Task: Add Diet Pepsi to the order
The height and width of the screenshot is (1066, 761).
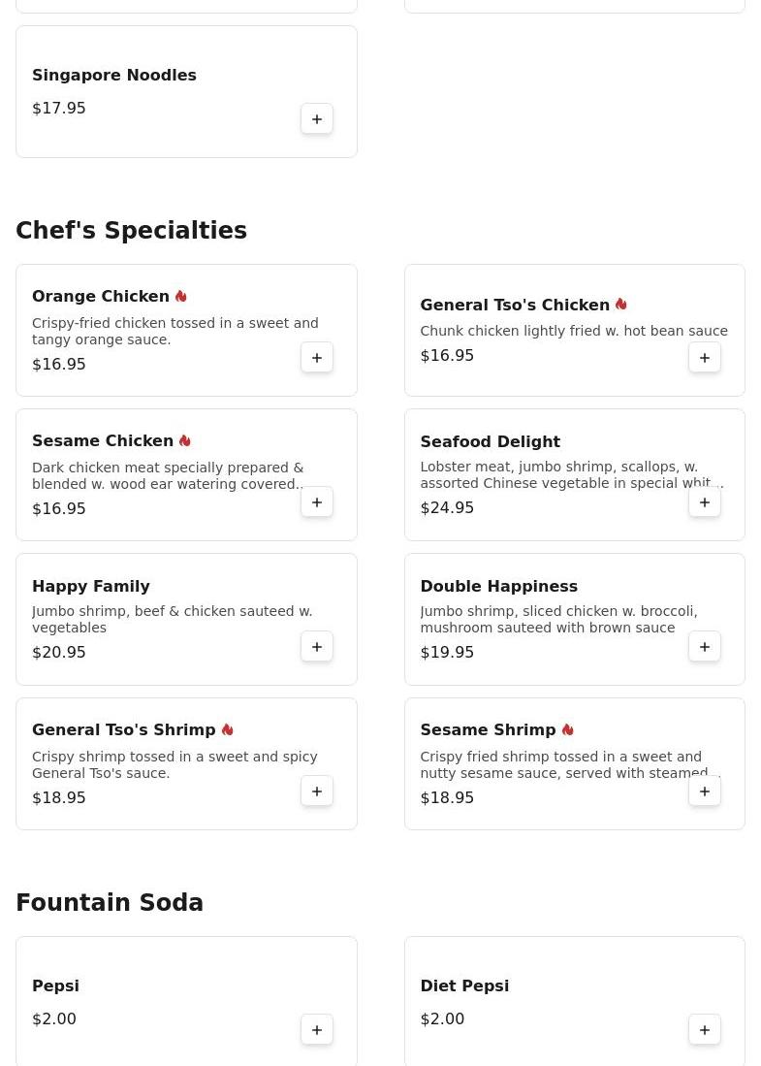Action: pos(705,1030)
